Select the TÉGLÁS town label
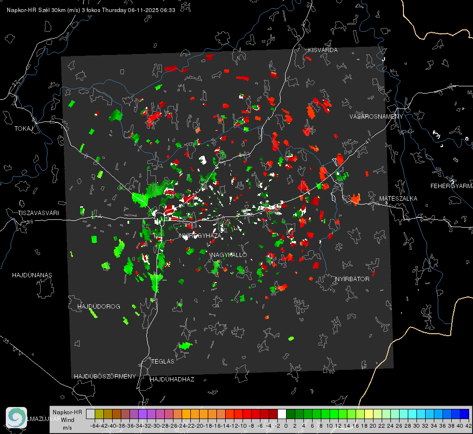The image size is (473, 434). [x=163, y=362]
